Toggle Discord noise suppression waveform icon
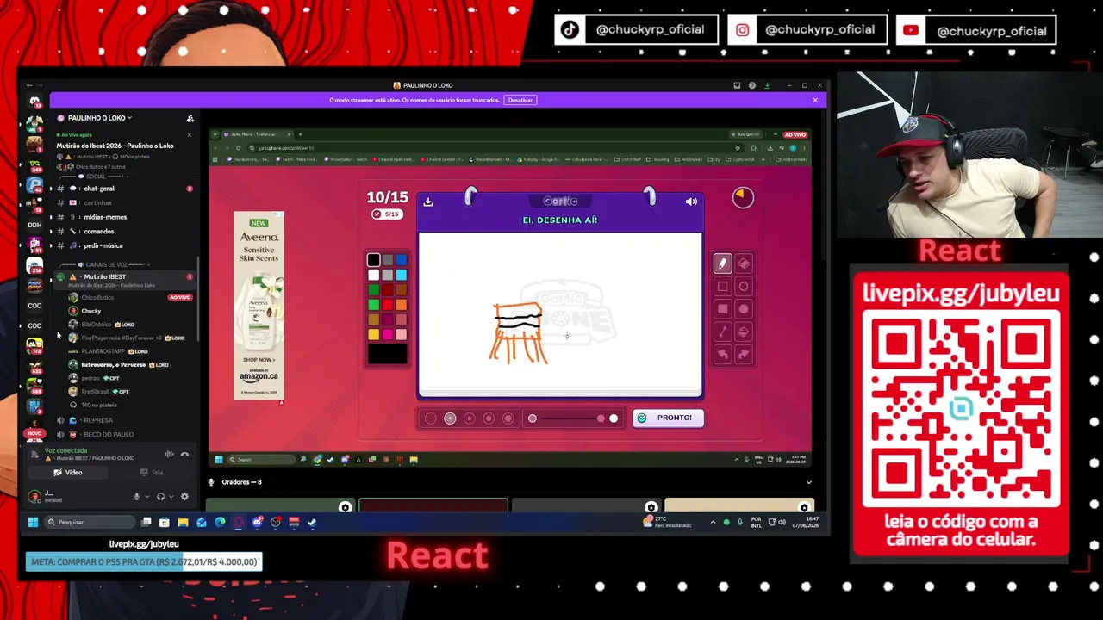Viewport: 1103px width, 620px height. (170, 454)
